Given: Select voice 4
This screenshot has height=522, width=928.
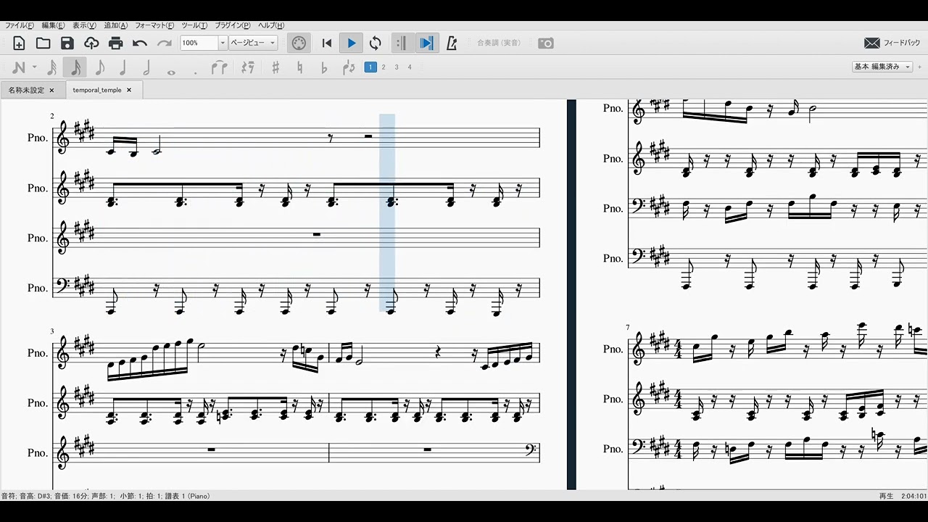Looking at the screenshot, I should point(410,67).
